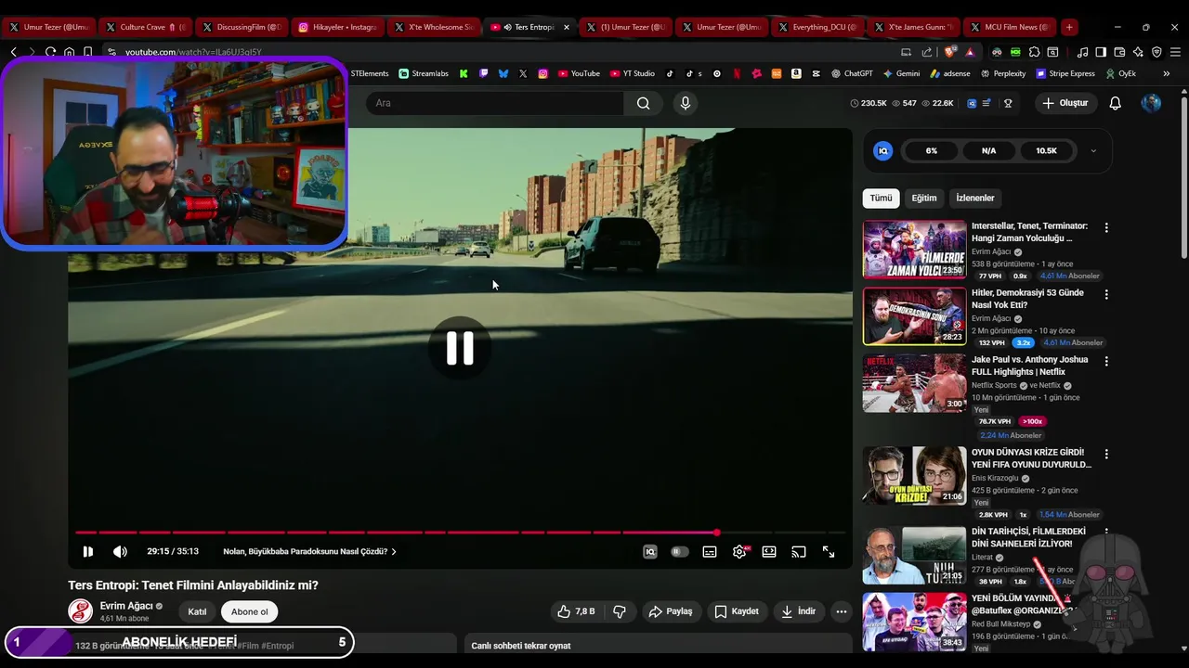Open the vidIQ icon in player controls
This screenshot has height=668, width=1189.
[x=650, y=551]
